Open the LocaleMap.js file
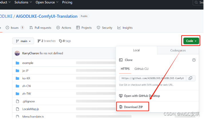 point(31,109)
